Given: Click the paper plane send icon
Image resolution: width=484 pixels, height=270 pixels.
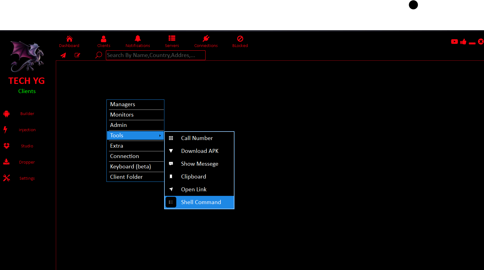Looking at the screenshot, I should 63,55.
